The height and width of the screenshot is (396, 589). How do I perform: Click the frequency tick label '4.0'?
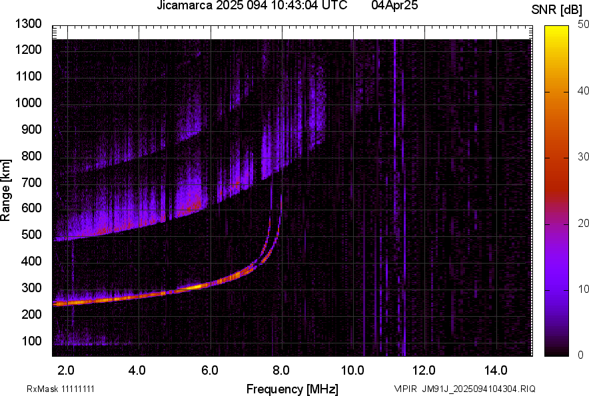[137, 371]
